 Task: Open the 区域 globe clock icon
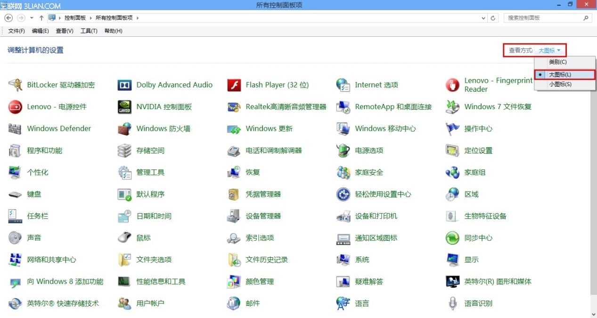pos(452,194)
